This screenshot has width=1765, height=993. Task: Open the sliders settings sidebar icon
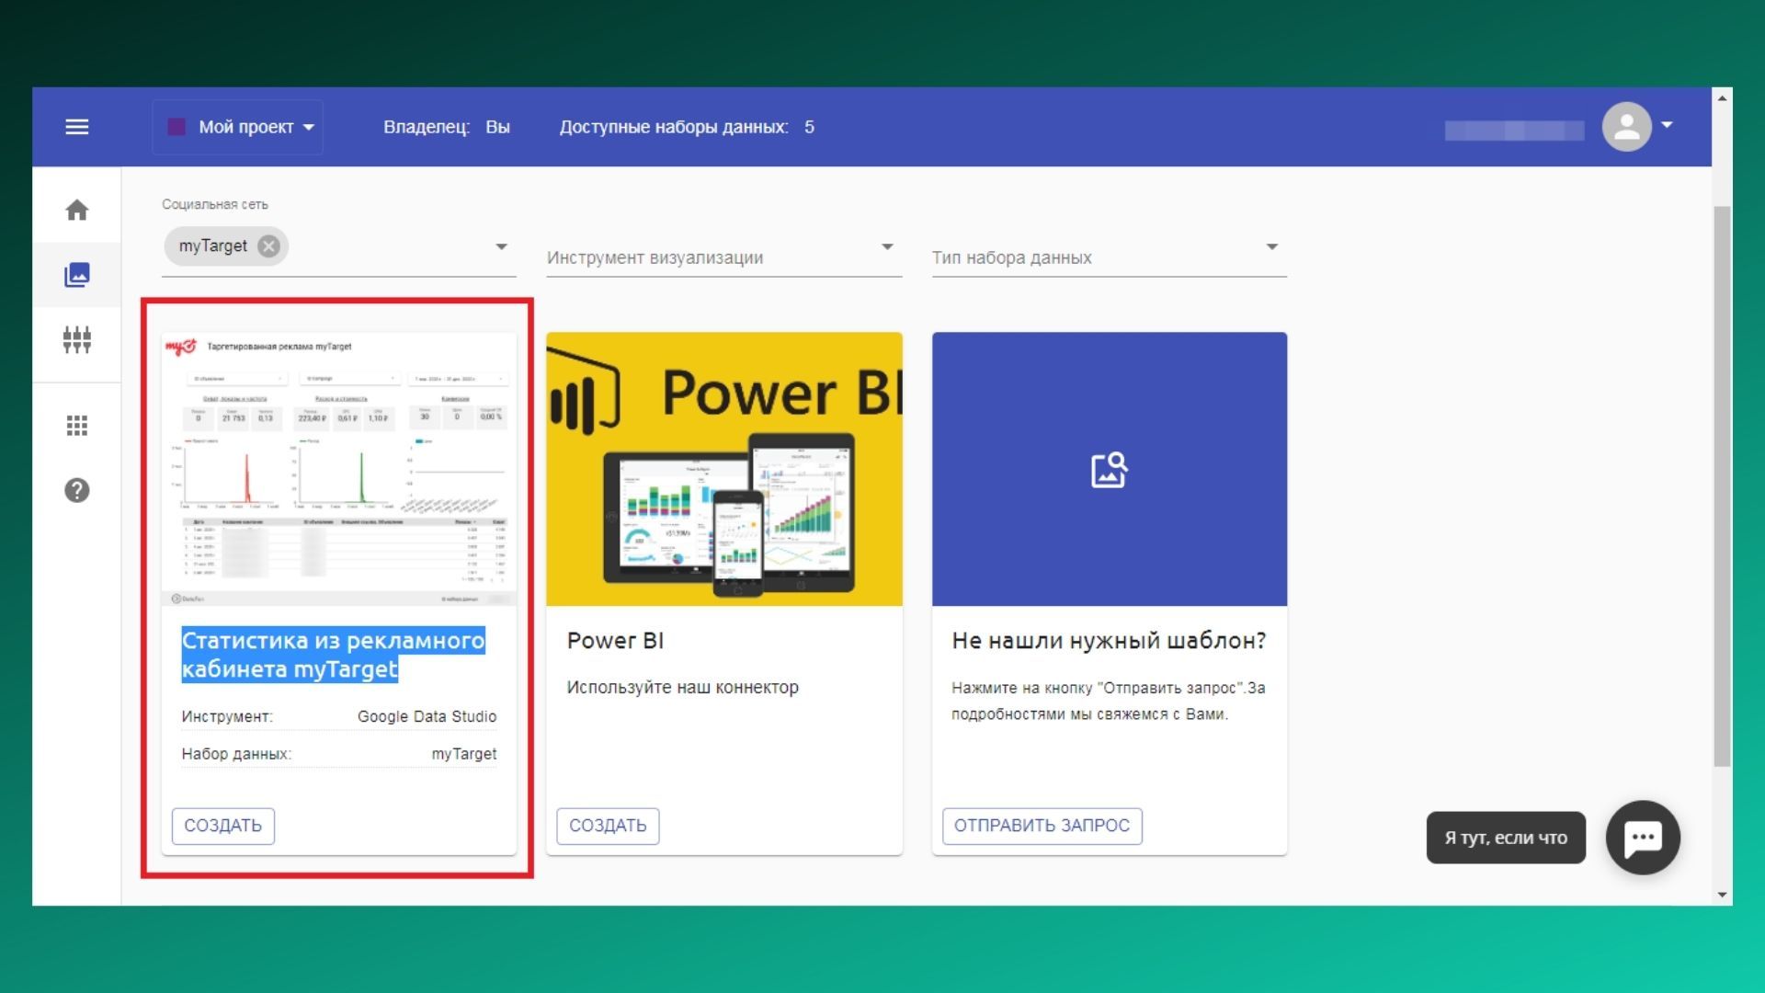[x=77, y=339]
